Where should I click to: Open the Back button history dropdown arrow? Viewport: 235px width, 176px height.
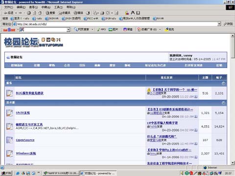point(16,13)
